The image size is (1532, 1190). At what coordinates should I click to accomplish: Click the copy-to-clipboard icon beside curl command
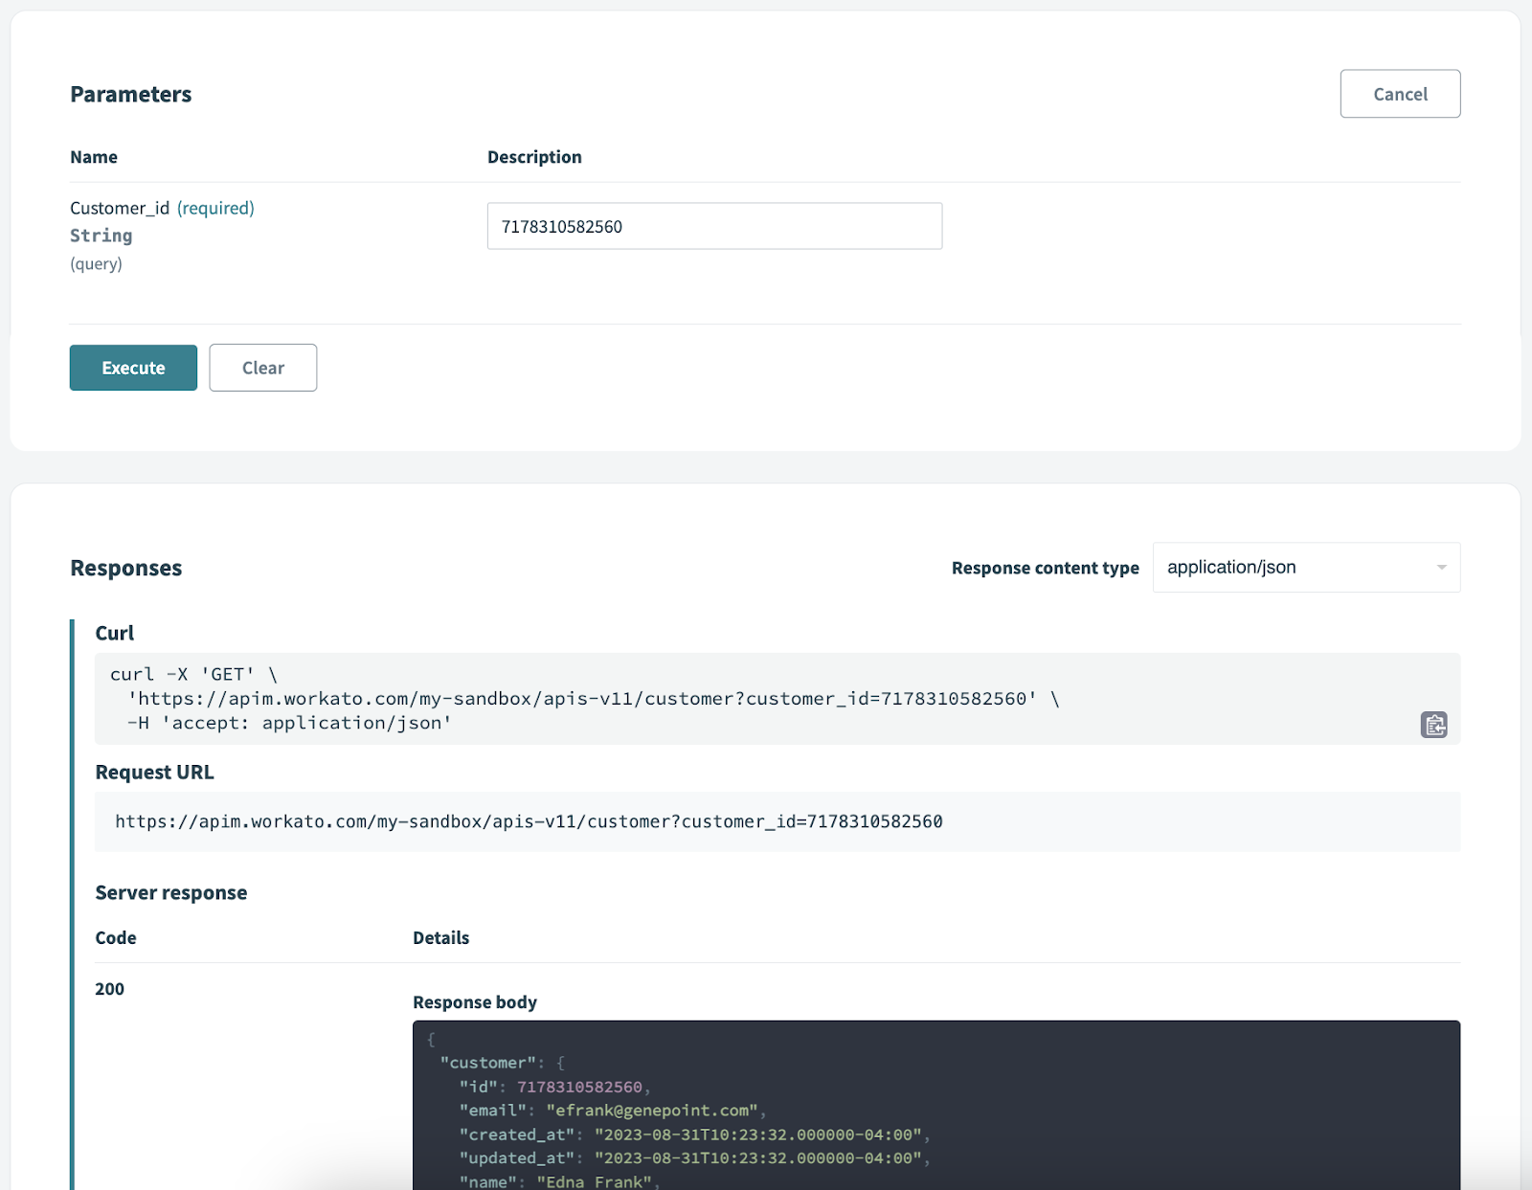pyautogui.click(x=1433, y=726)
